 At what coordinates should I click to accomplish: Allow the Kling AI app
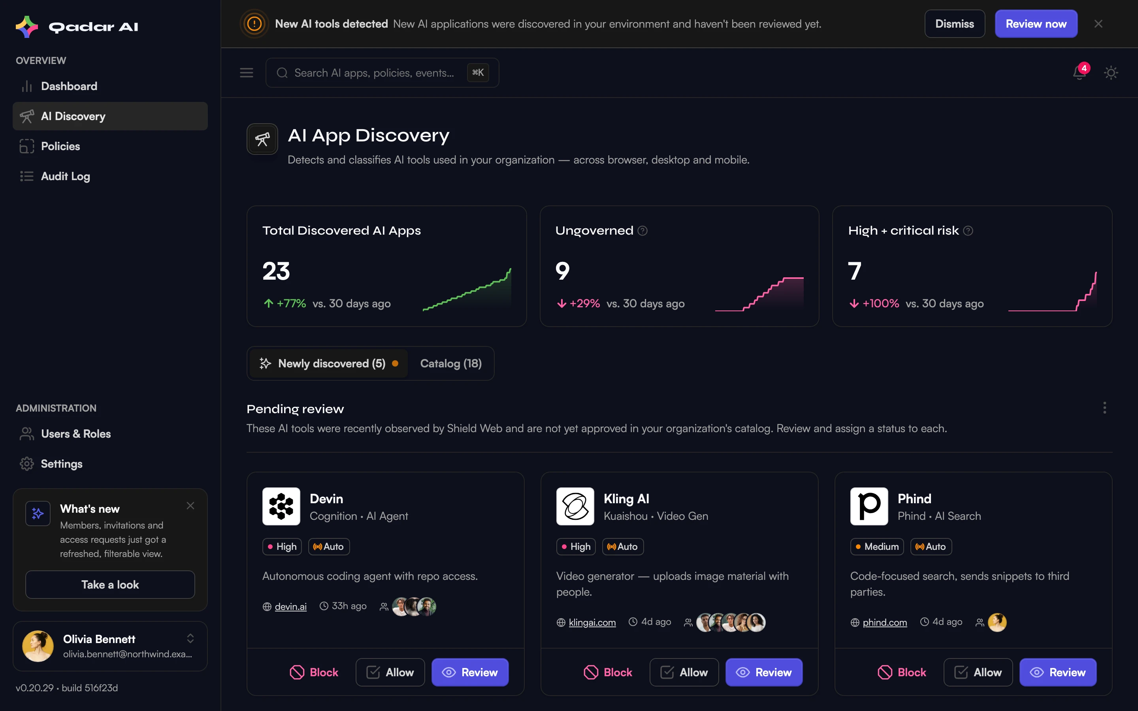(684, 672)
